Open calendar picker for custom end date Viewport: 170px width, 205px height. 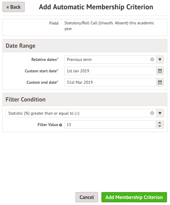(x=160, y=82)
